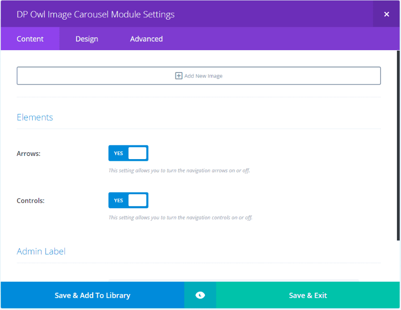Focus the Admin Label input field

(233, 280)
